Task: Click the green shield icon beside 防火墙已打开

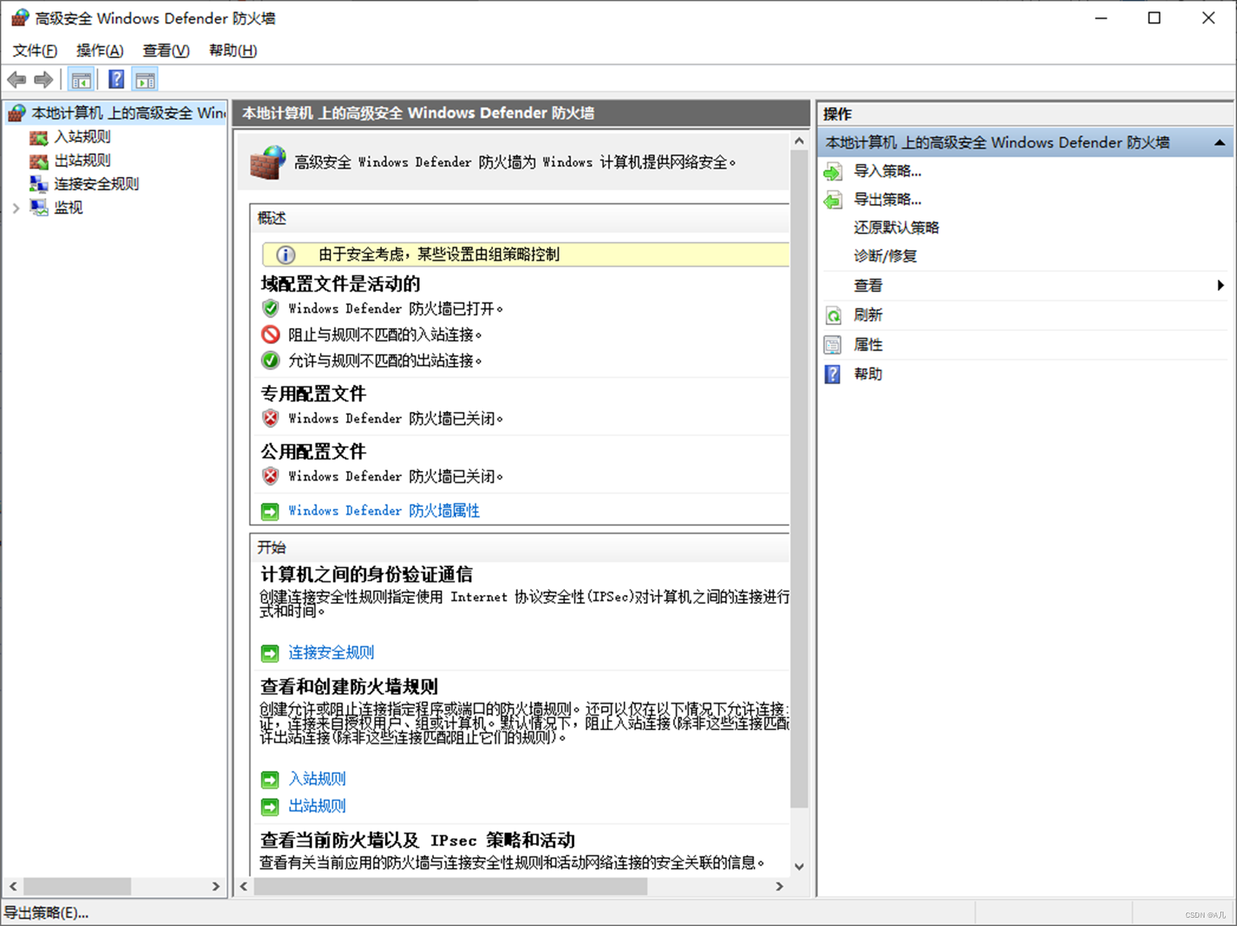Action: click(270, 308)
